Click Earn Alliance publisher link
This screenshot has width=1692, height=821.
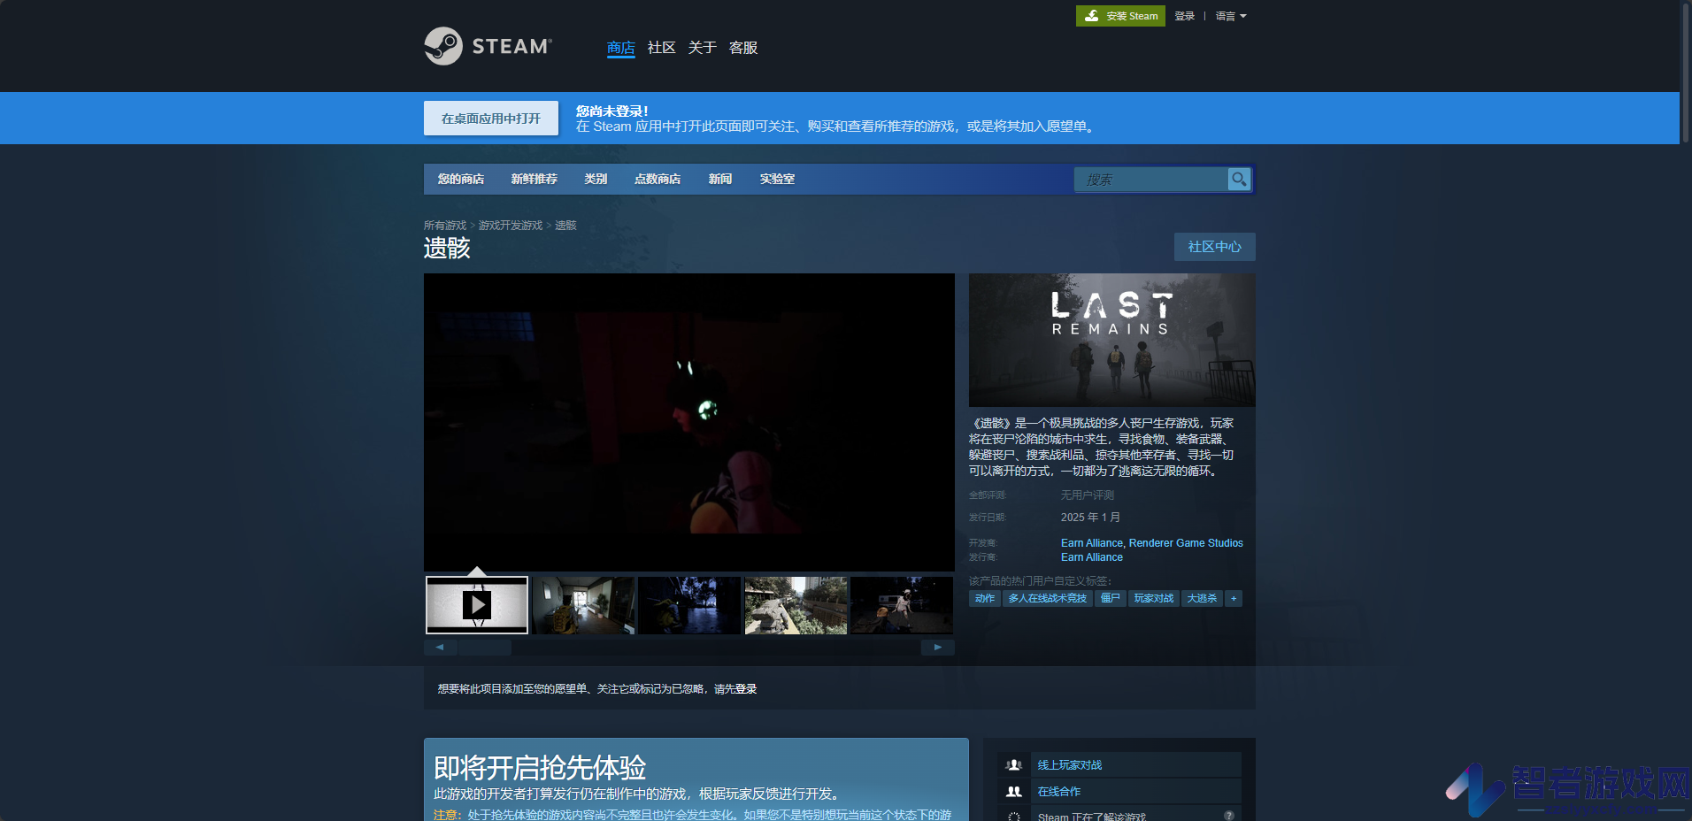[x=1092, y=557]
